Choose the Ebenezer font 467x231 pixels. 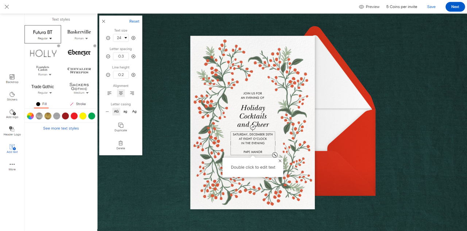[79, 53]
